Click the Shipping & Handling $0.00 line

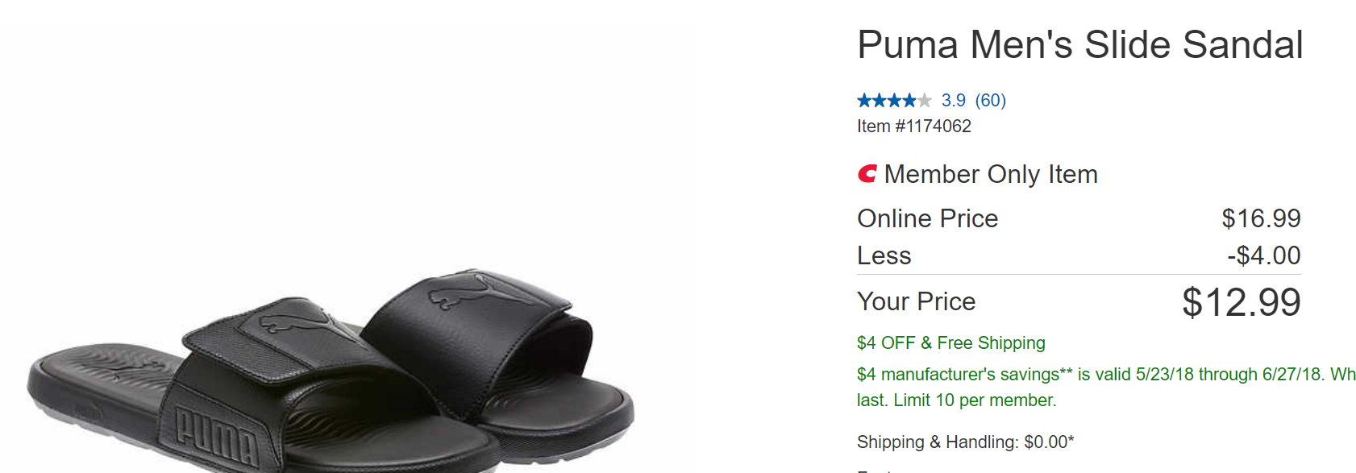coord(965,442)
